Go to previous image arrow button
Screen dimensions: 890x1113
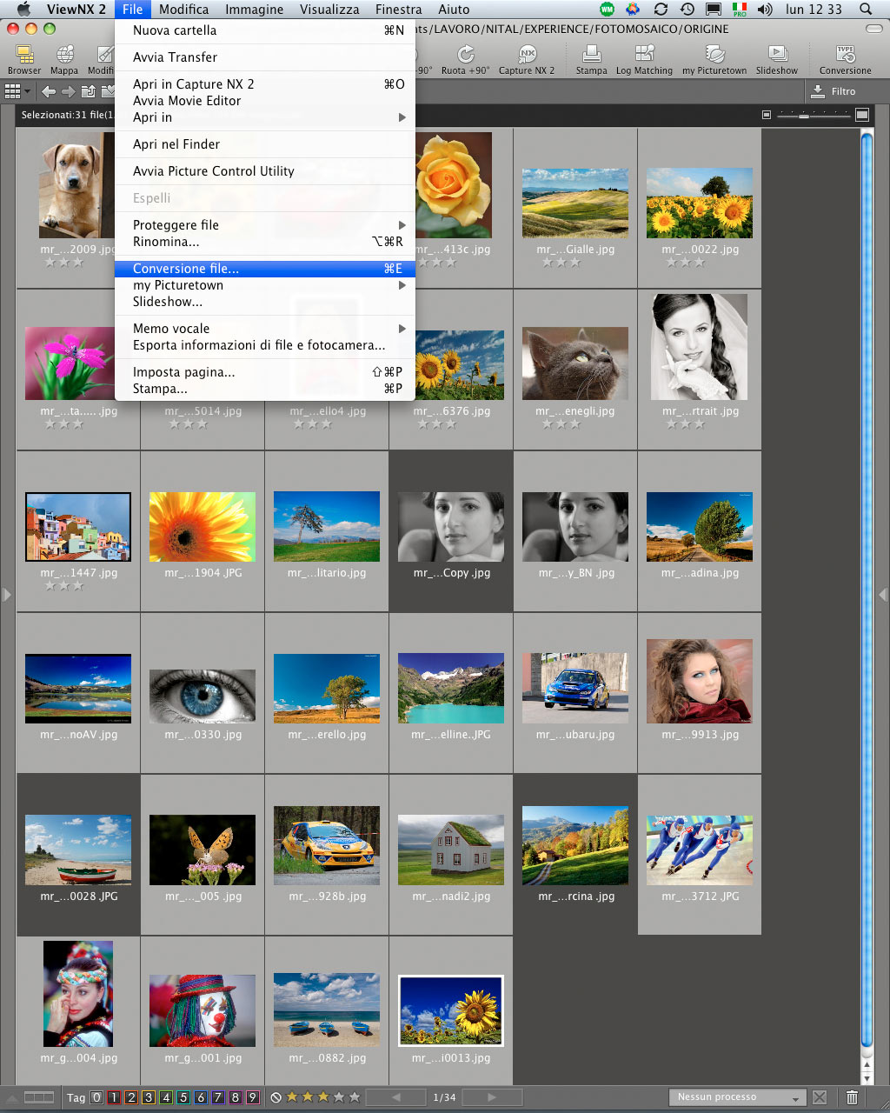[396, 1097]
